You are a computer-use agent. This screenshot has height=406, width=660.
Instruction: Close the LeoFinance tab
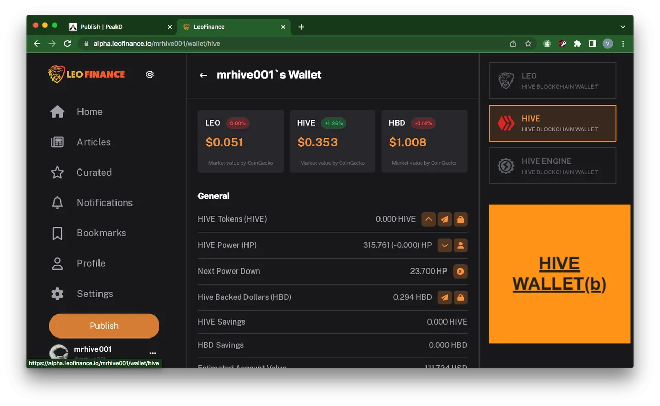pyautogui.click(x=284, y=27)
